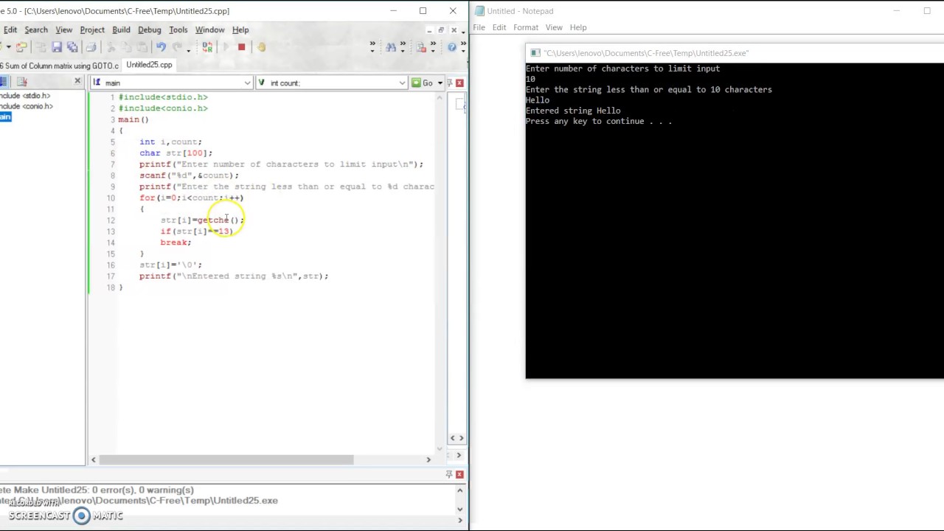Click the Undo arrow icon
Viewport: 944px width, 531px height.
click(x=161, y=47)
